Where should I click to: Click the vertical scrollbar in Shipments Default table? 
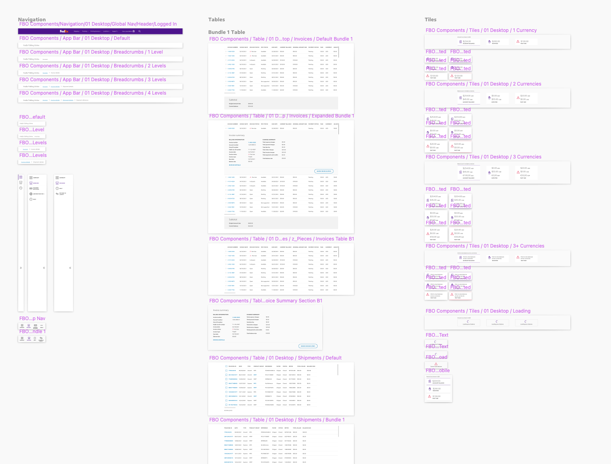click(x=338, y=370)
